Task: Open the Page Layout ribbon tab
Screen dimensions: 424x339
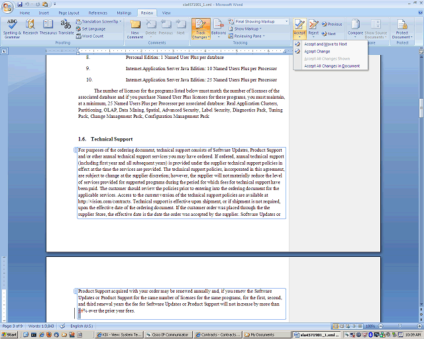Action: point(69,13)
